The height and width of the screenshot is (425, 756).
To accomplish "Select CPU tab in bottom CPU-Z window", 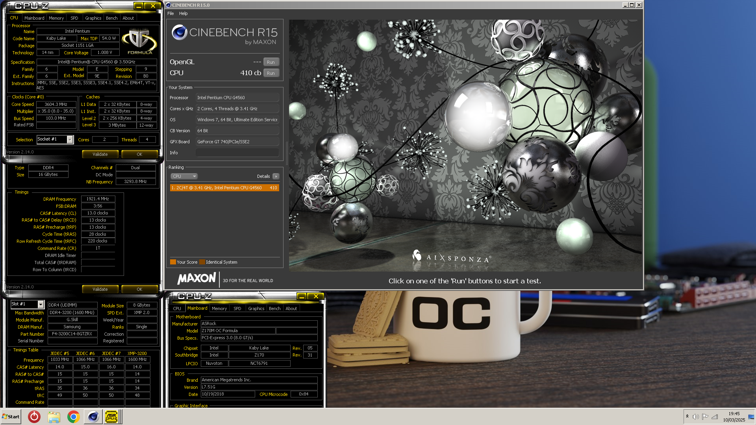I will pos(177,309).
